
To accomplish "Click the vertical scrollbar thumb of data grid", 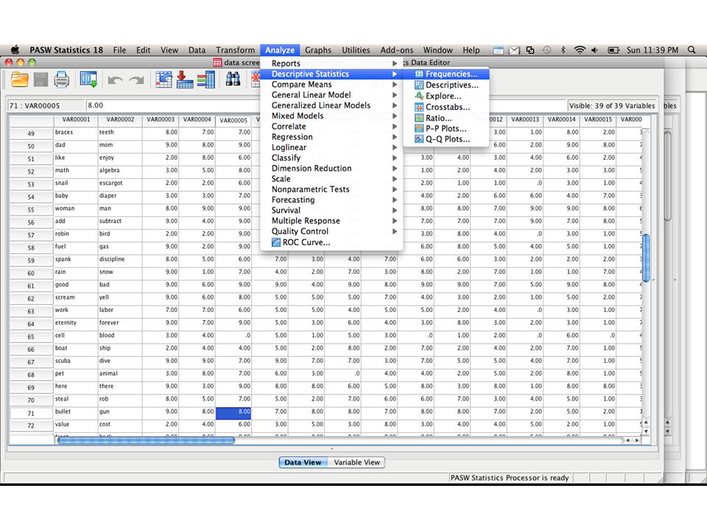I will pos(646,258).
